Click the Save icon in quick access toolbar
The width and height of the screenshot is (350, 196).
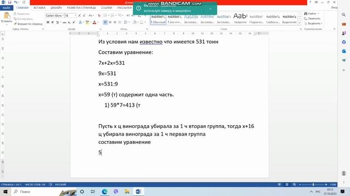10,2
